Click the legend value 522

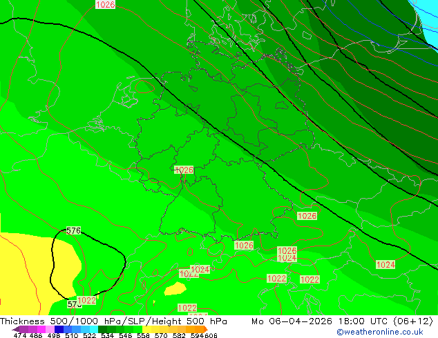tap(89, 335)
